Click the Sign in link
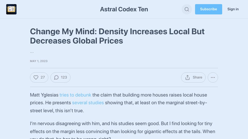This screenshot has height=139, width=248. (233, 9)
